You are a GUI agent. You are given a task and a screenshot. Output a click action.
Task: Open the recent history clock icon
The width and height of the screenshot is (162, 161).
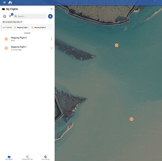5,16
